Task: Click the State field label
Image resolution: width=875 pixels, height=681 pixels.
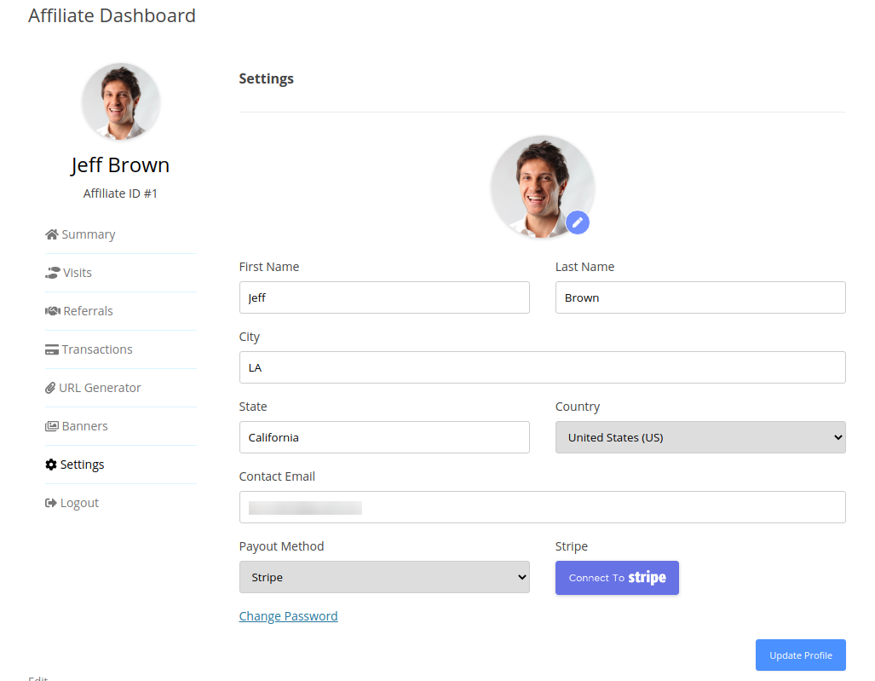Action: point(253,407)
